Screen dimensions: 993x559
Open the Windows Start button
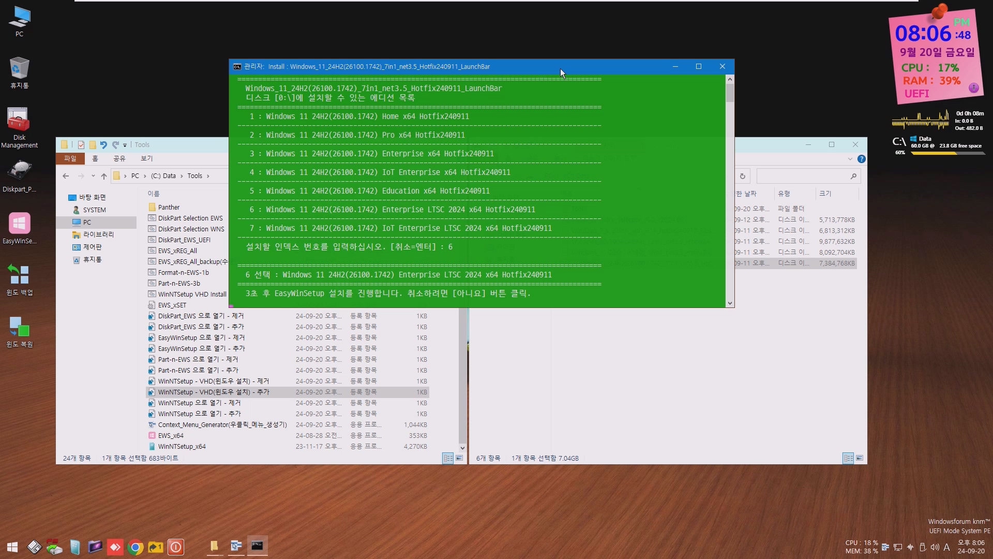click(x=12, y=547)
